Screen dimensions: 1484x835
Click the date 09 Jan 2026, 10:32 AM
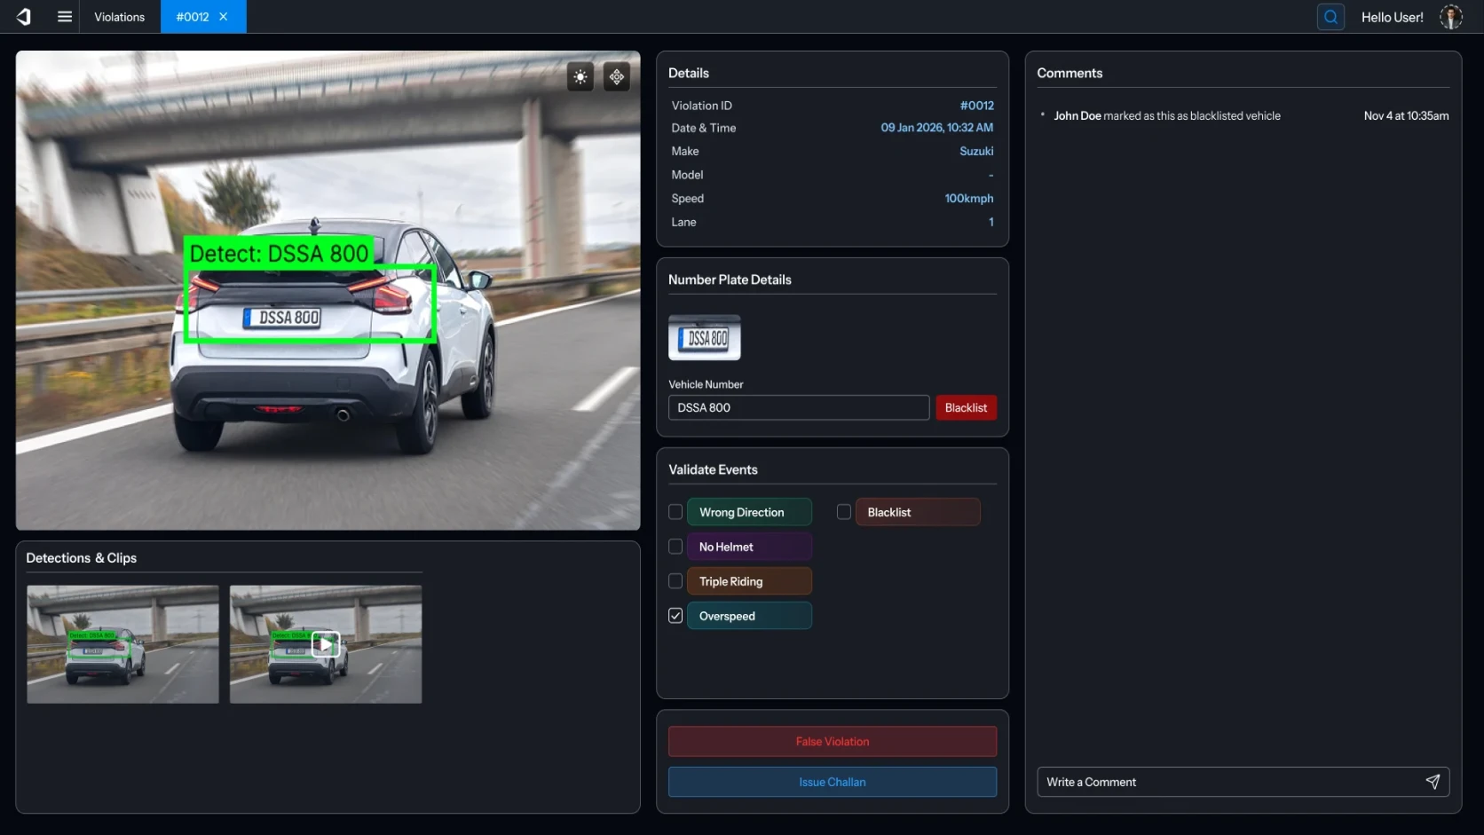(x=936, y=128)
